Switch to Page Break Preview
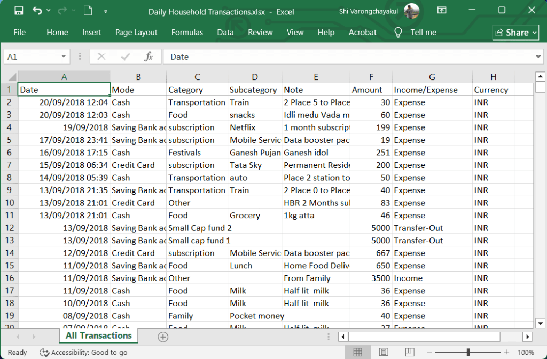Screen dimensions: 547x359 click(x=409, y=352)
